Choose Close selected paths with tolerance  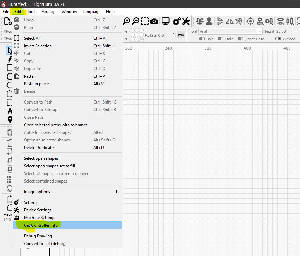click(x=67, y=125)
